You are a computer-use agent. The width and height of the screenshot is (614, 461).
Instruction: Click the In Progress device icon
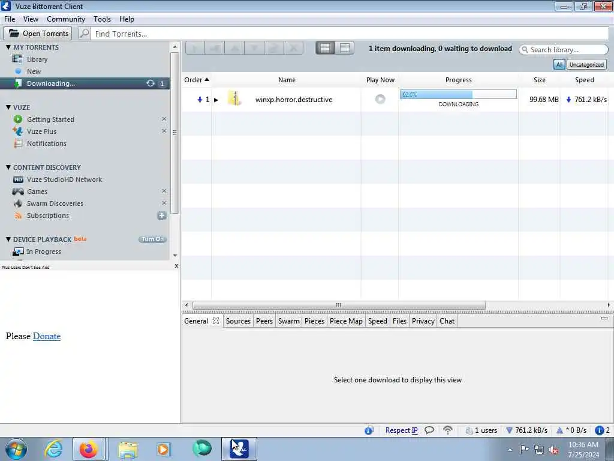pos(18,252)
